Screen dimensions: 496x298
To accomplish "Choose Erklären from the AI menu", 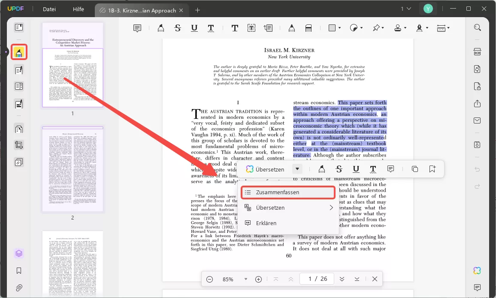I will point(288,223).
